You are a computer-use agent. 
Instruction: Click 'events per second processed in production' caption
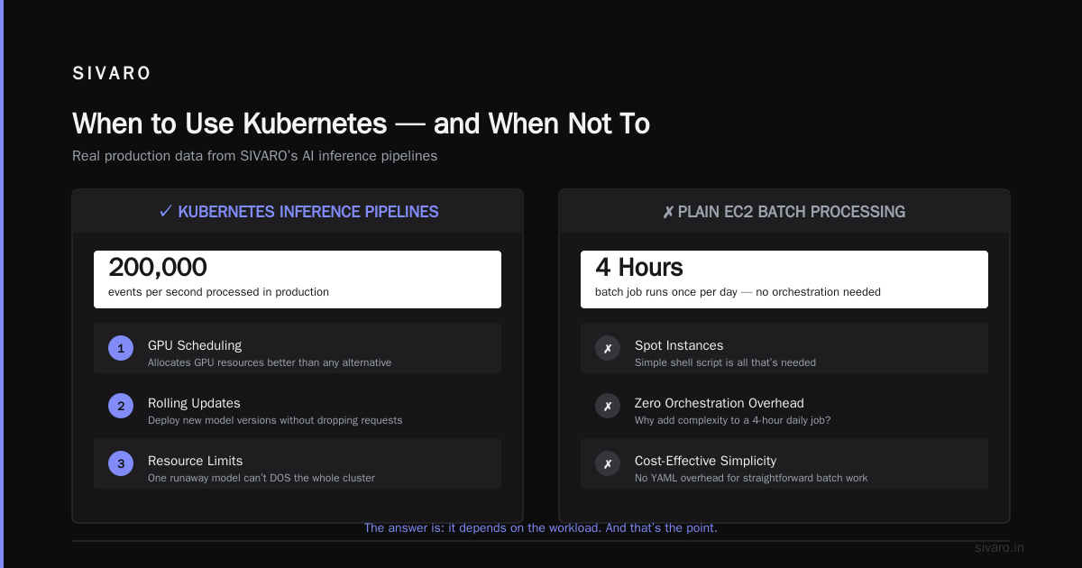[218, 292]
